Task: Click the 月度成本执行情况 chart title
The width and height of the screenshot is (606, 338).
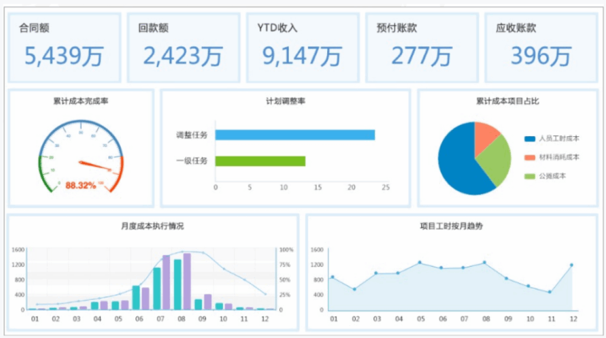Action: pyautogui.click(x=152, y=226)
